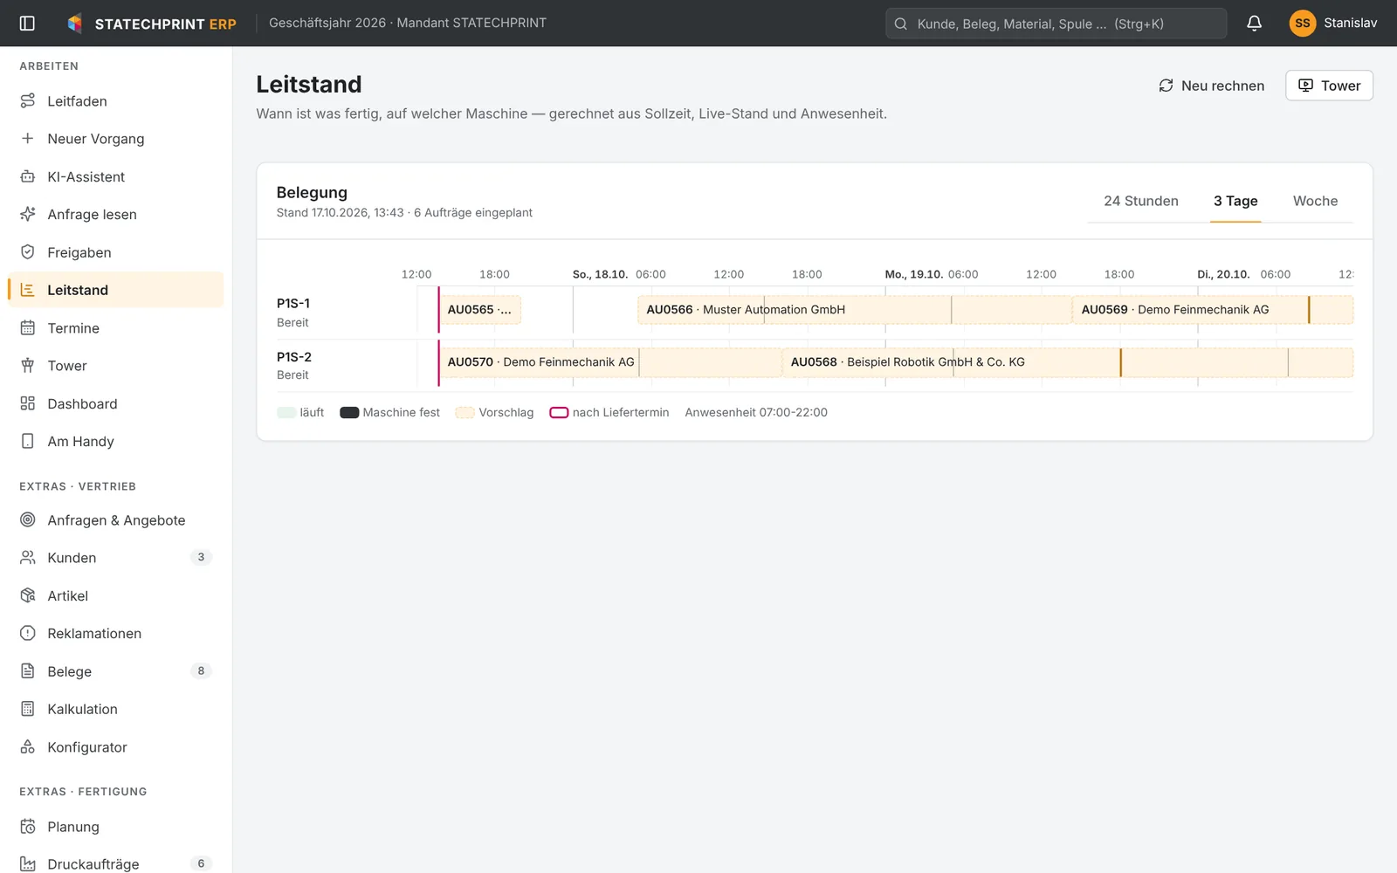1397x873 pixels.
Task: Click the Am Handy phone icon
Action: coord(28,442)
